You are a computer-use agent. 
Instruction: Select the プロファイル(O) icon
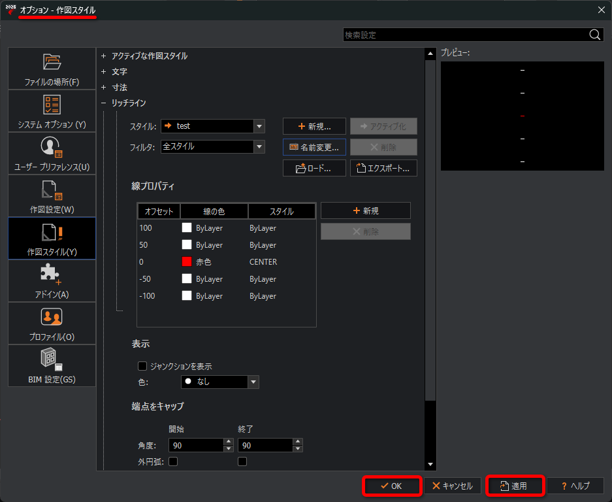click(52, 317)
